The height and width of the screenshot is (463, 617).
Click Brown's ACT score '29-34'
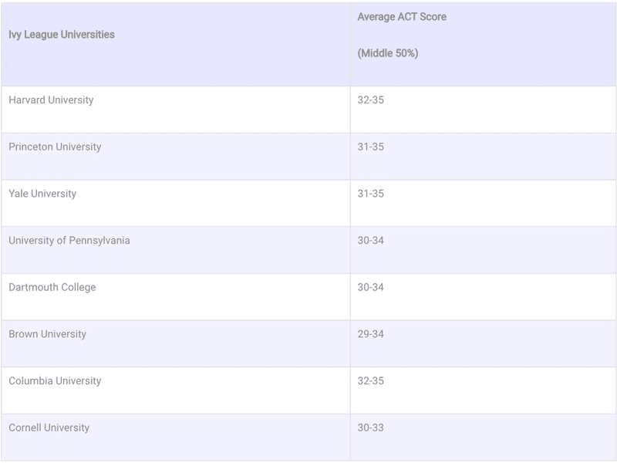(371, 334)
